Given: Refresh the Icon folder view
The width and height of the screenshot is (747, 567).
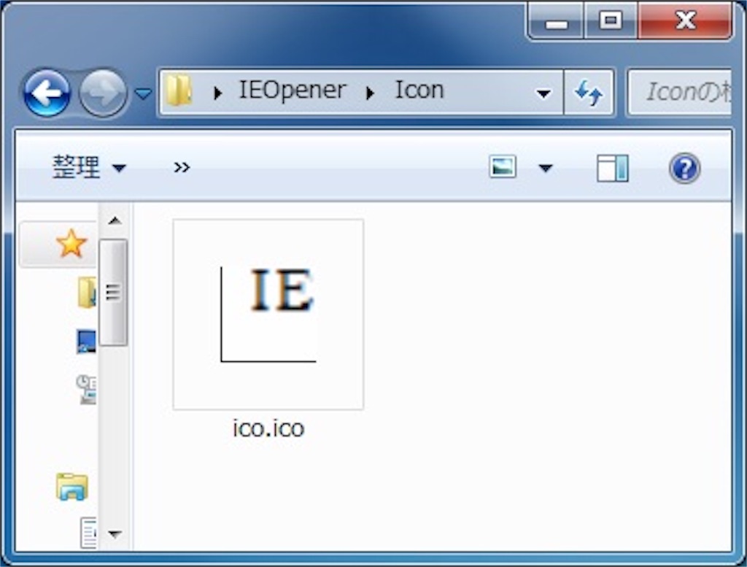Looking at the screenshot, I should (x=589, y=93).
